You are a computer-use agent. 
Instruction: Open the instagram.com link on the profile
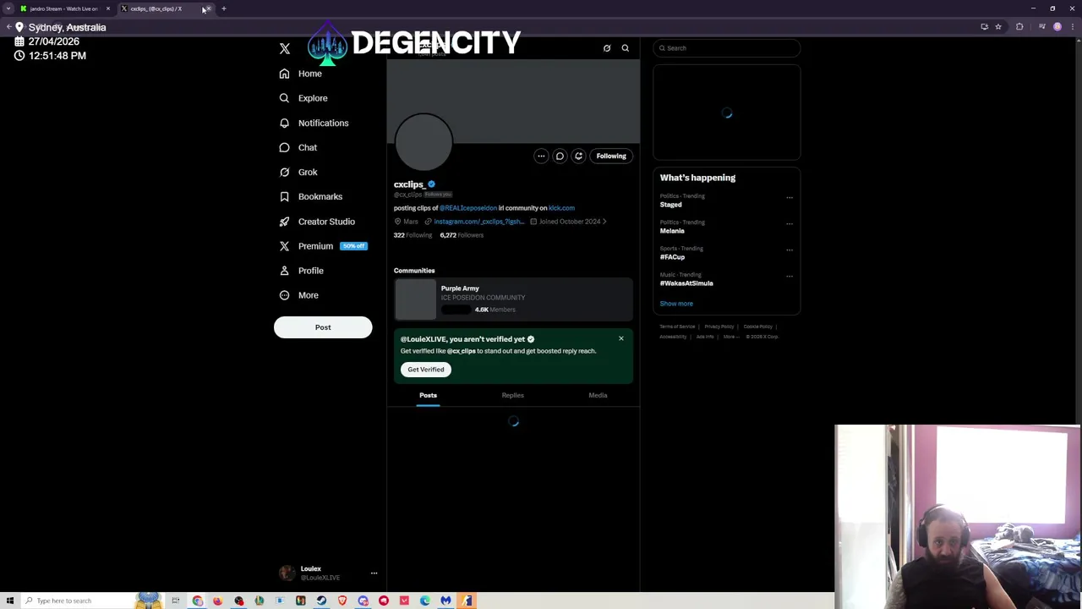[478, 222]
